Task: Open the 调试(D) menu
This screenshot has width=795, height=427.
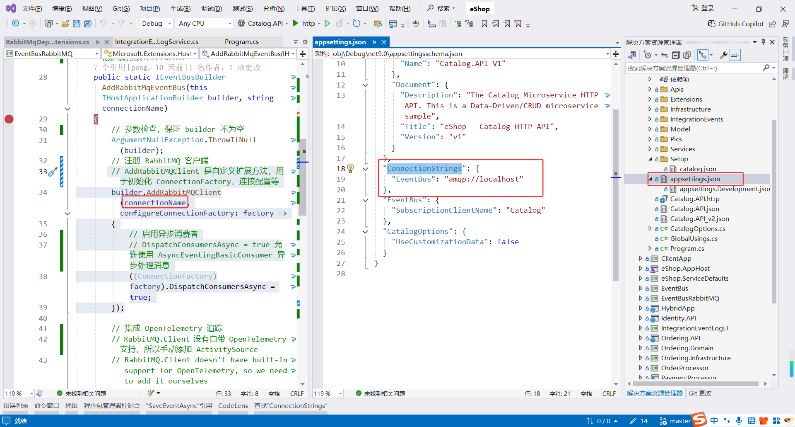Action: (x=212, y=9)
